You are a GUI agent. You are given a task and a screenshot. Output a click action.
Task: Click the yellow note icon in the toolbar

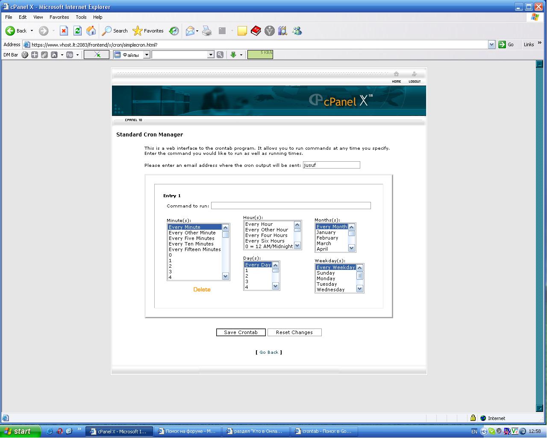242,31
